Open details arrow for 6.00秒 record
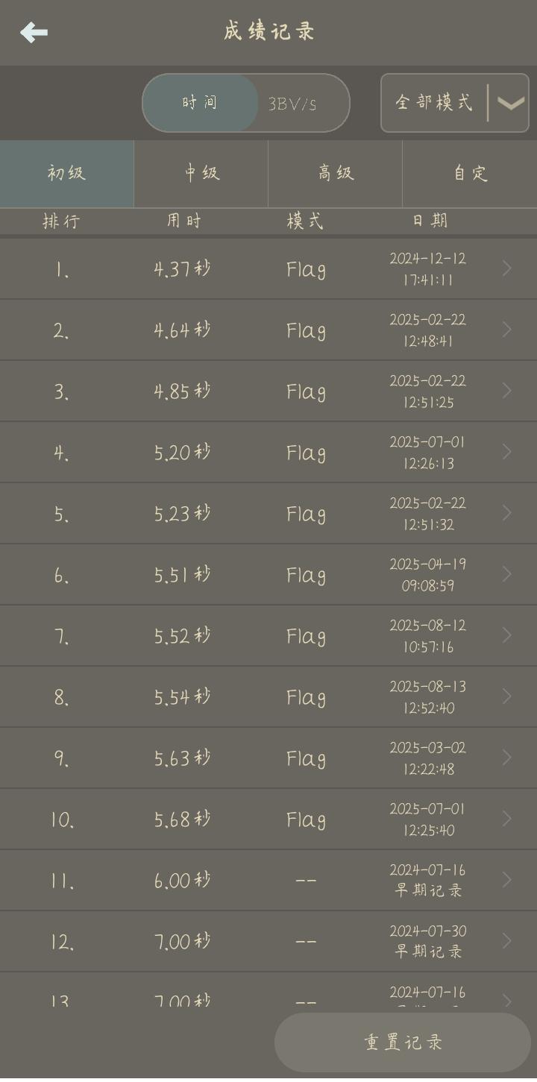Screen dimensions: 537x1082 tap(506, 880)
